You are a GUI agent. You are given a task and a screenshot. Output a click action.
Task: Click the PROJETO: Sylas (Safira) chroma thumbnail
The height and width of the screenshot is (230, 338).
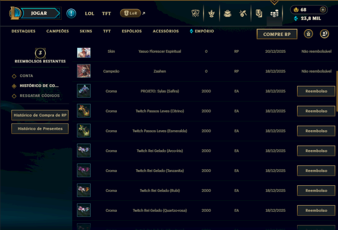84,91
